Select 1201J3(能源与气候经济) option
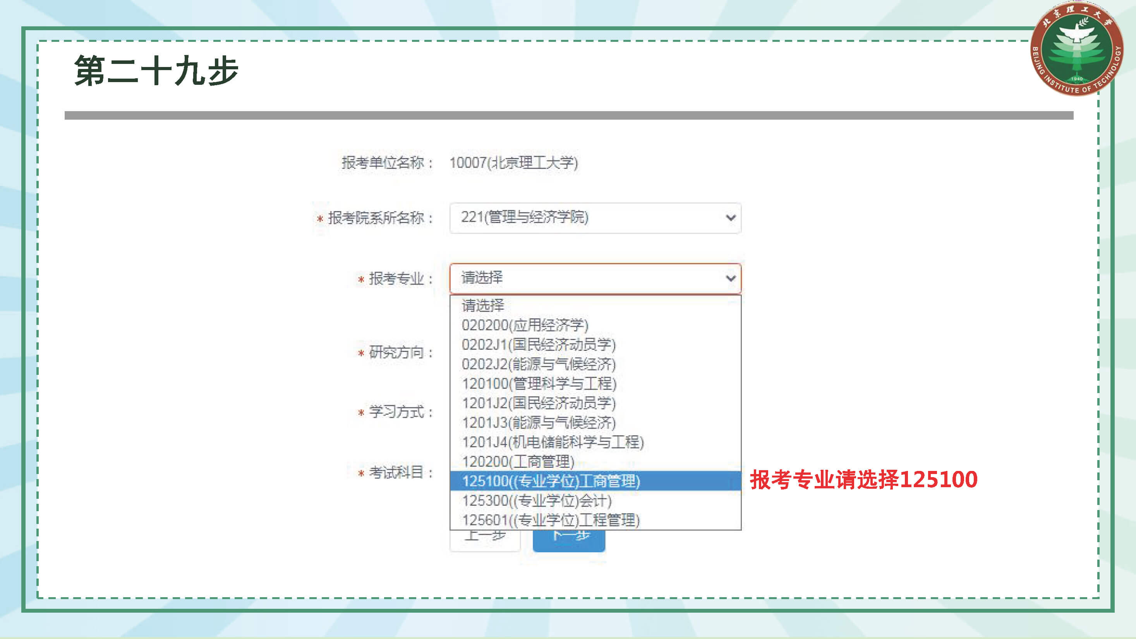 tap(539, 423)
